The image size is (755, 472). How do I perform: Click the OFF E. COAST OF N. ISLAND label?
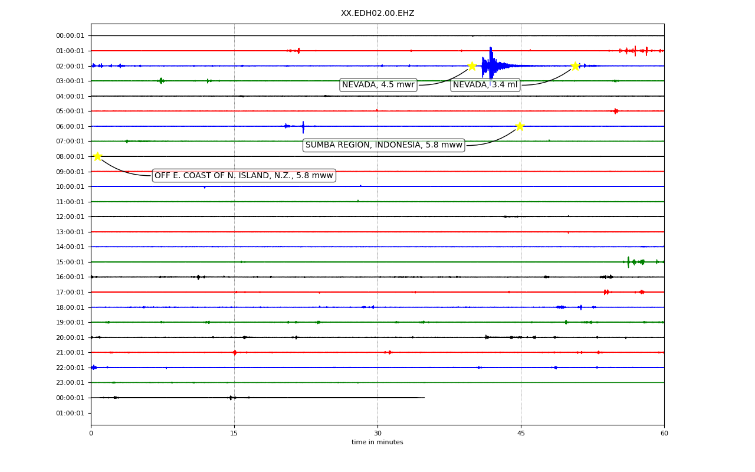coord(244,175)
